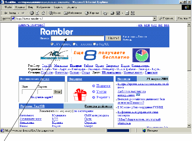Click the Print toolbar icon
This screenshot has width=192, height=141.
tap(112, 13)
